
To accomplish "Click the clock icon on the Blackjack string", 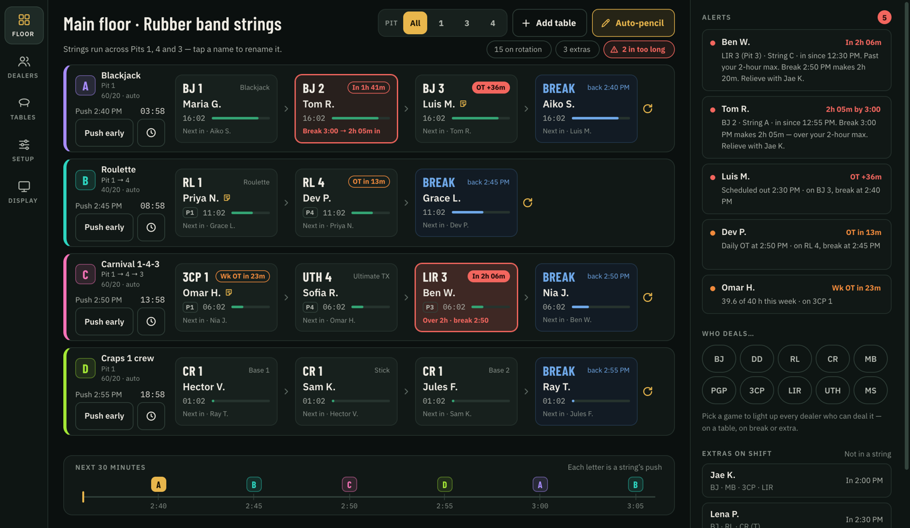I will [151, 133].
